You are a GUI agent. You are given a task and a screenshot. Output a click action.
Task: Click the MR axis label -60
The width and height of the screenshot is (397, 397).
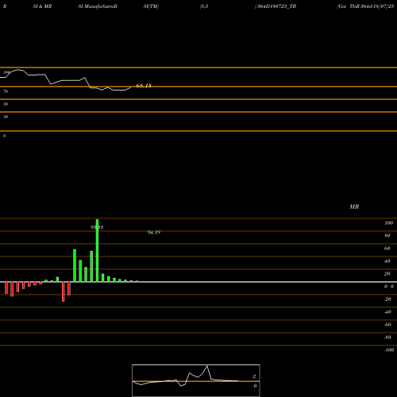tap(387, 325)
